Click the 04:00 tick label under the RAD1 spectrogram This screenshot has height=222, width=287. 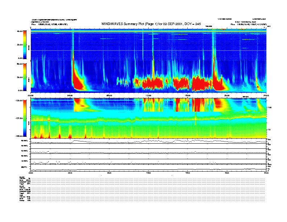tap(70, 95)
